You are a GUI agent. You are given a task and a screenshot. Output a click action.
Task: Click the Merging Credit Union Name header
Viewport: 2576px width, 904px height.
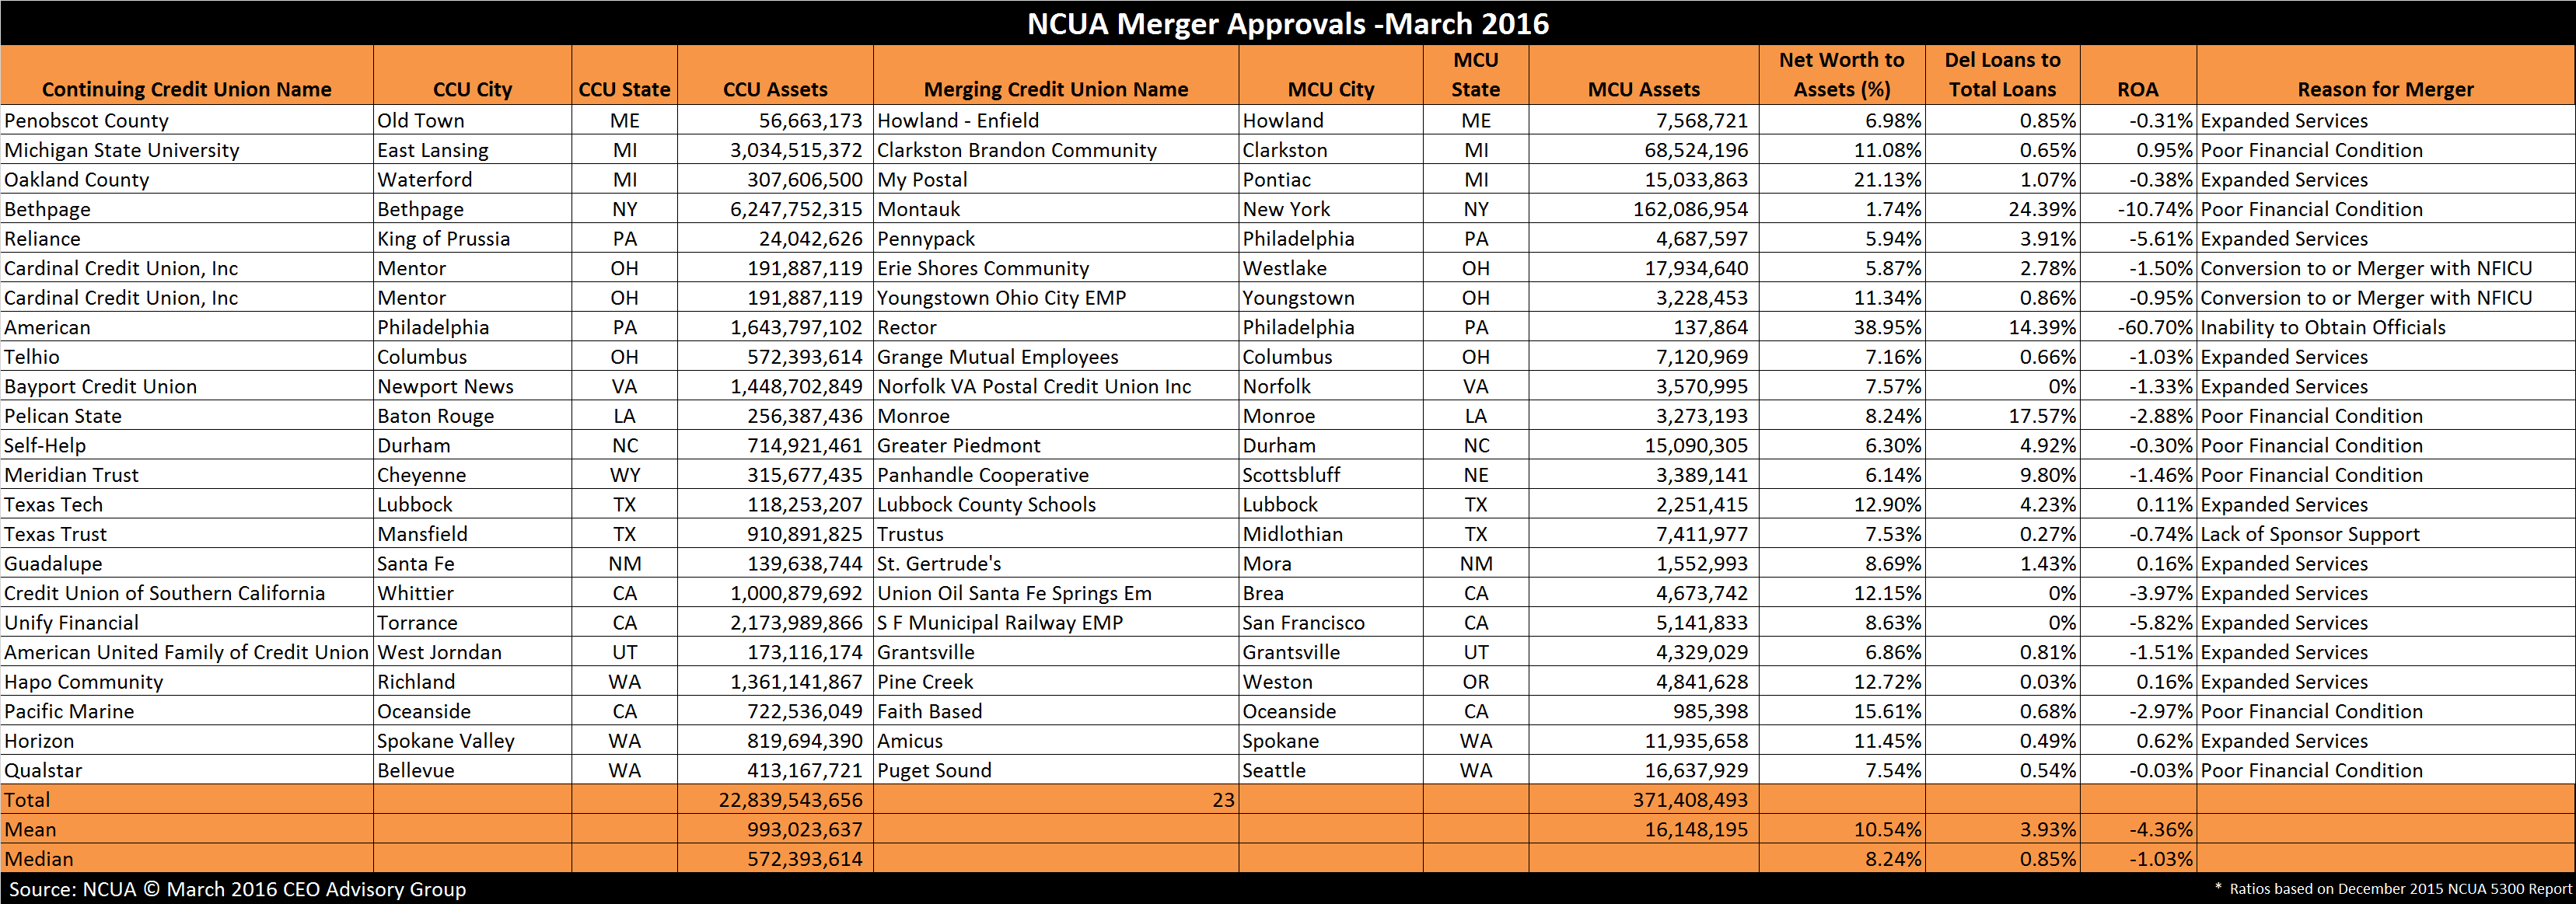pyautogui.click(x=1056, y=89)
